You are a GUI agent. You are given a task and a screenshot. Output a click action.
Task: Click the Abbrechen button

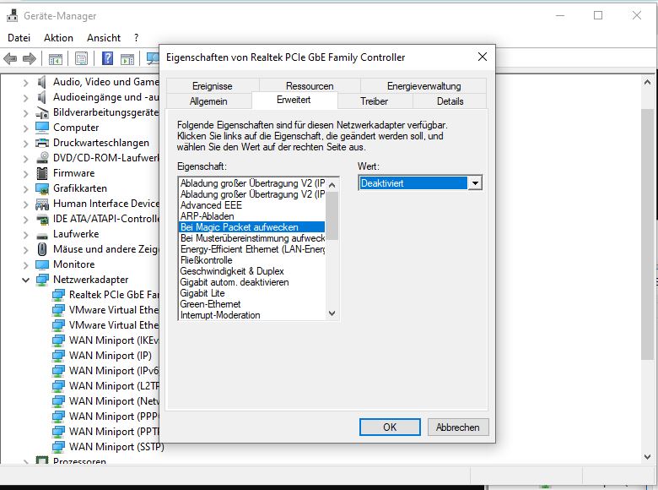click(458, 427)
